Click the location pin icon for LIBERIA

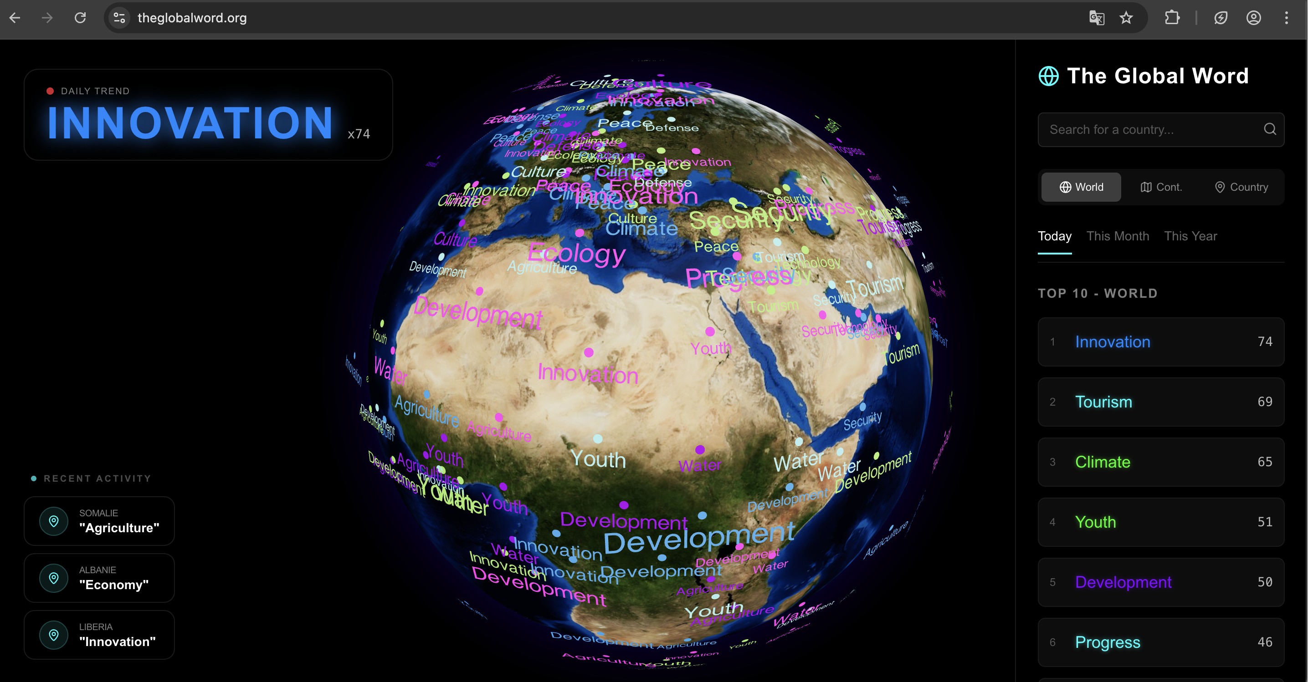click(53, 634)
